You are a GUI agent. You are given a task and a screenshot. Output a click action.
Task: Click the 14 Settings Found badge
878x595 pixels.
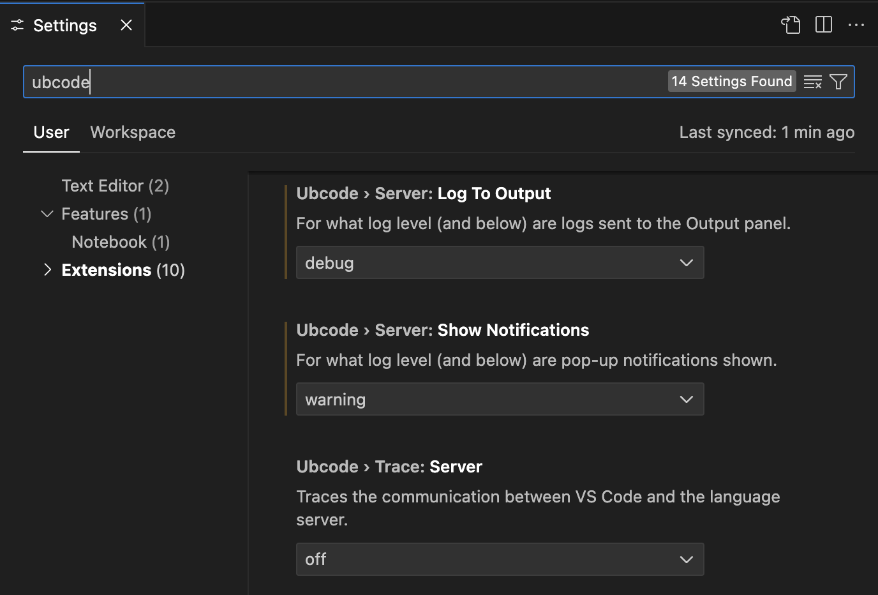coord(732,81)
